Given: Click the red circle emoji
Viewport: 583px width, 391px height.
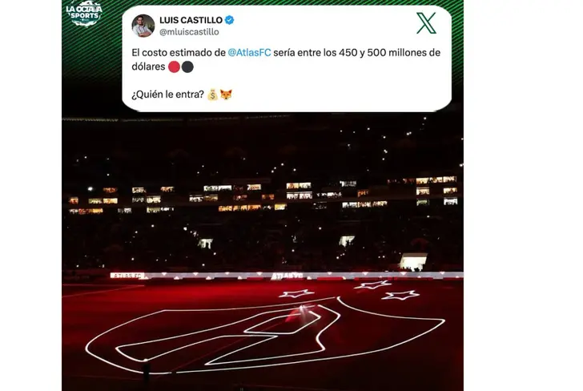Looking at the screenshot, I should tap(174, 67).
